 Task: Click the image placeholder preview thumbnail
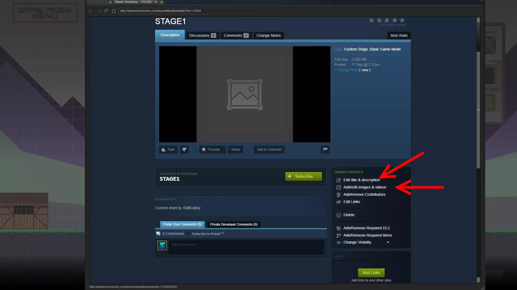coord(244,94)
